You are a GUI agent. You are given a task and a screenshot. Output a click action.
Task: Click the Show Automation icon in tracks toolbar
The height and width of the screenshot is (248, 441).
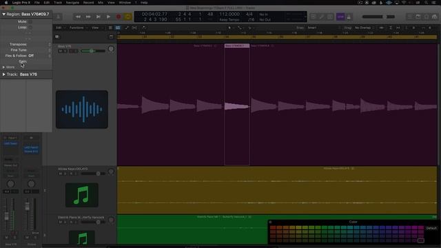point(127,28)
